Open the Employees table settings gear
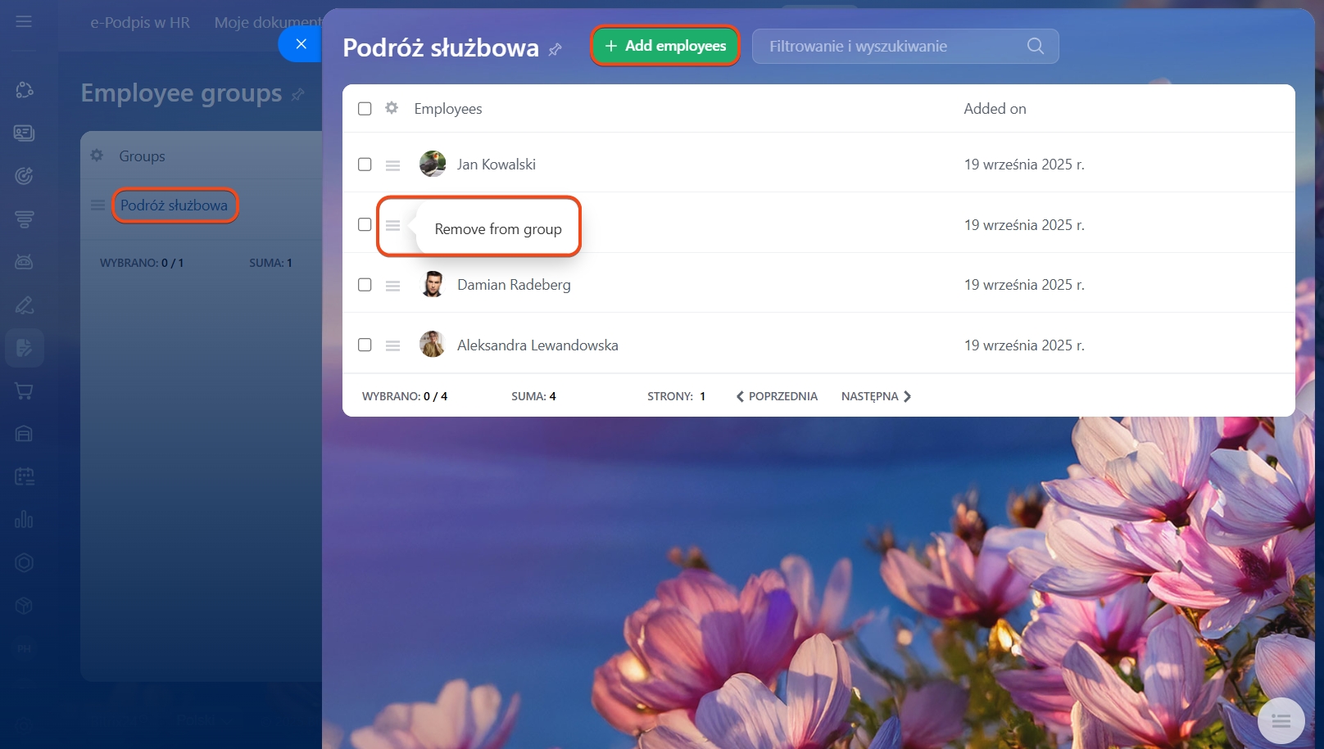Image resolution: width=1324 pixels, height=749 pixels. pyautogui.click(x=392, y=108)
